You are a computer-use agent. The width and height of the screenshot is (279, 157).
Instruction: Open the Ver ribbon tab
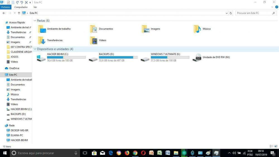point(35,7)
